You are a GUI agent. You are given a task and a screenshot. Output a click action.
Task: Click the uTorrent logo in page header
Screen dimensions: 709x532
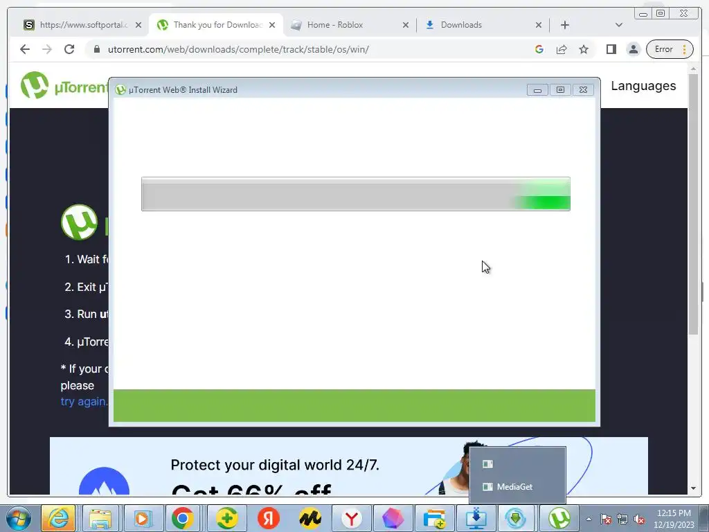[x=64, y=85]
